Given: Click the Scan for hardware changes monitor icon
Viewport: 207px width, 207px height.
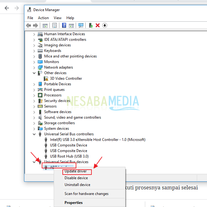Looking at the screenshot, I should (81, 25).
